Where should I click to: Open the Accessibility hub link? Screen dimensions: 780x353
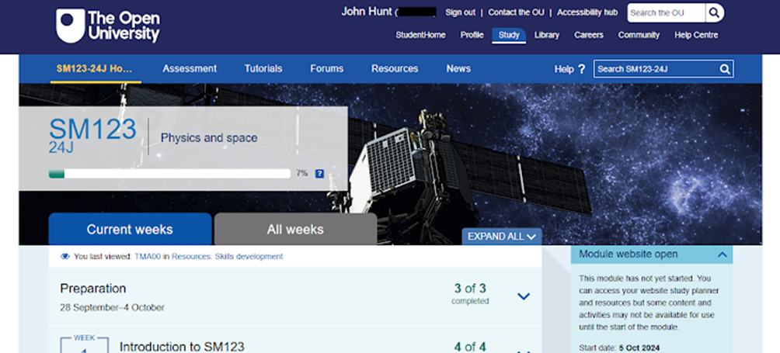pos(587,13)
